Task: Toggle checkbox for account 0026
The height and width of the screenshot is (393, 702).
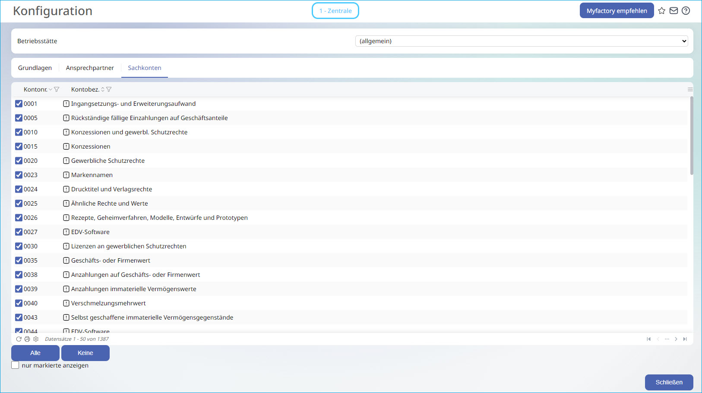Action: 19,218
